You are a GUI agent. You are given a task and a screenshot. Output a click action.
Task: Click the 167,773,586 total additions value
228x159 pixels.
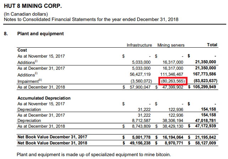pos(205,74)
